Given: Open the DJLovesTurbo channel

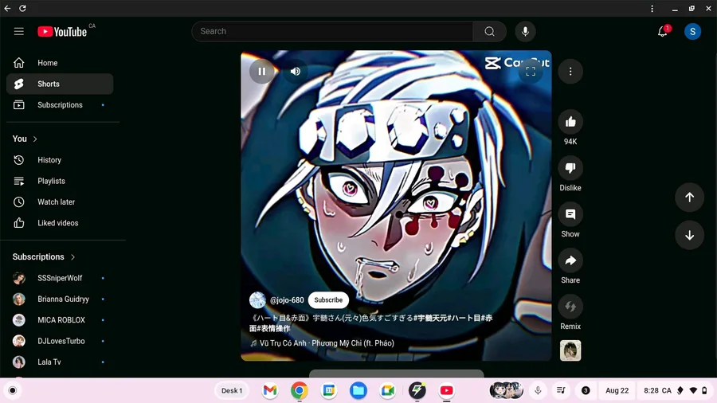Looking at the screenshot, I should point(60,341).
